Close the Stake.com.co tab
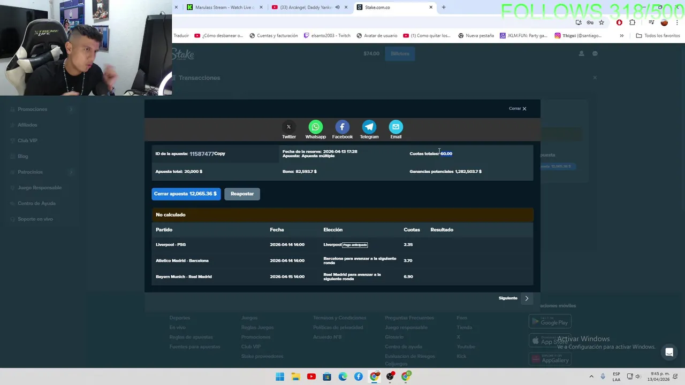The height and width of the screenshot is (385, 685). (x=431, y=7)
